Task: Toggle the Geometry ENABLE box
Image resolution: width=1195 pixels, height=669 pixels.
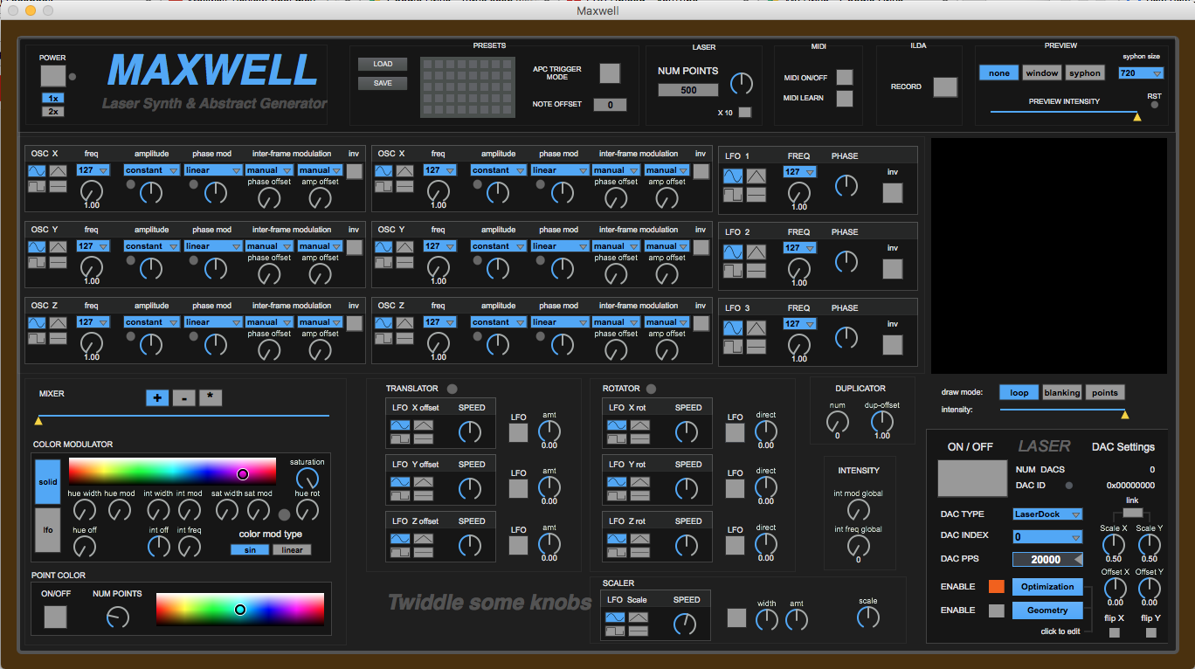Action: pos(996,610)
